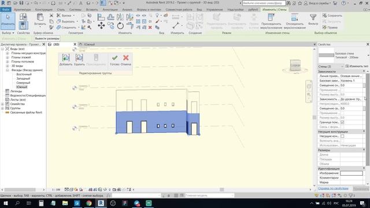Click the search keyword input field
The image size is (370, 208).
click(x=264, y=3)
